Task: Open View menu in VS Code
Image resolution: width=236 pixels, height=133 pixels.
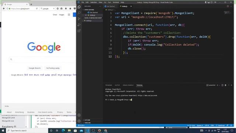Action: pyautogui.click(x=100, y=2)
